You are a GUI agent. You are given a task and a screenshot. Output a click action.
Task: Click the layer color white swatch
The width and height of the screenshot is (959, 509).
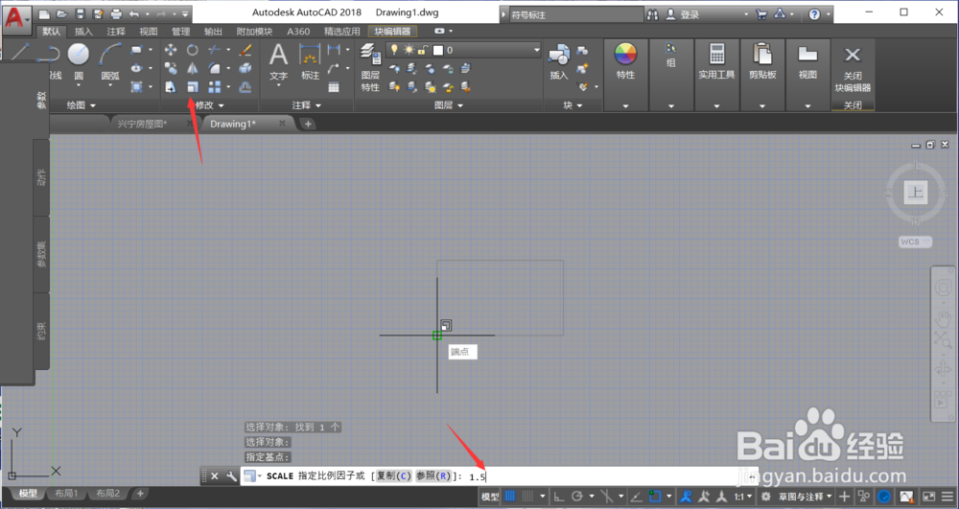[x=438, y=50]
